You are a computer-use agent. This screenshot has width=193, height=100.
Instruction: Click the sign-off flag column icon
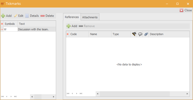(x=134, y=34)
